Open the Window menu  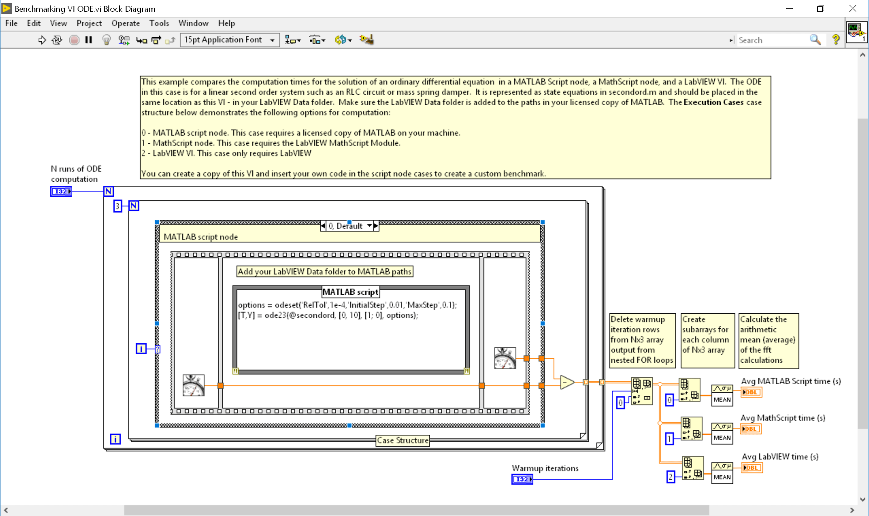[x=193, y=23]
